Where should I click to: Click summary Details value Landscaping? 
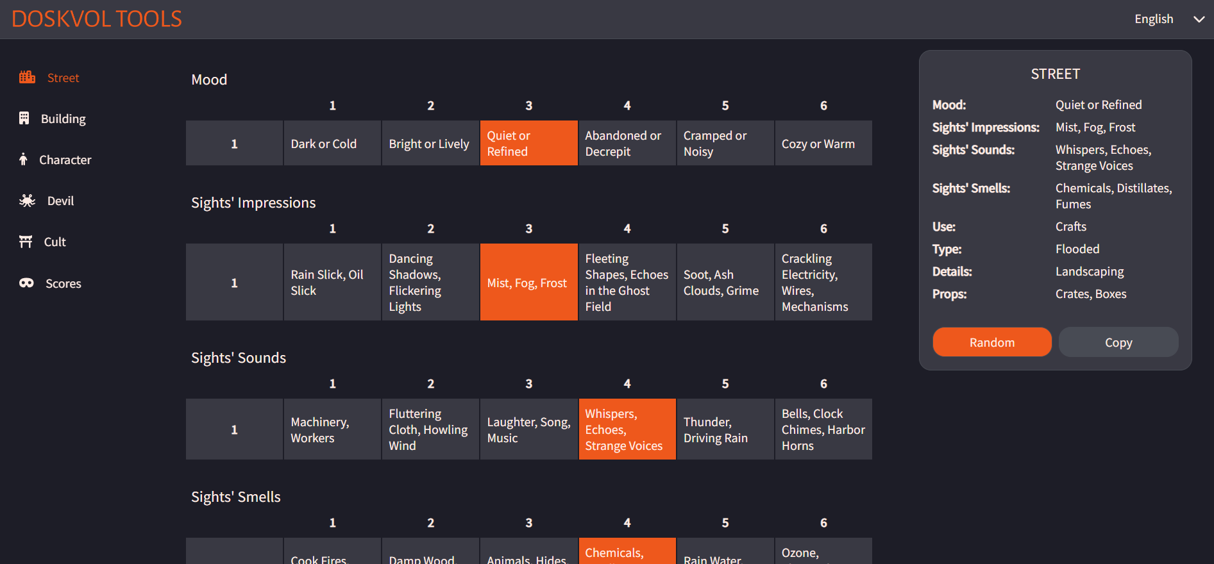(1090, 271)
